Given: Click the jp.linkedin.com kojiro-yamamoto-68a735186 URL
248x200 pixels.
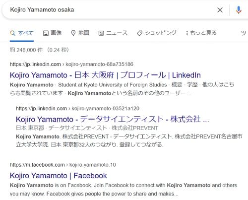Looking at the screenshot, I should [71, 64].
